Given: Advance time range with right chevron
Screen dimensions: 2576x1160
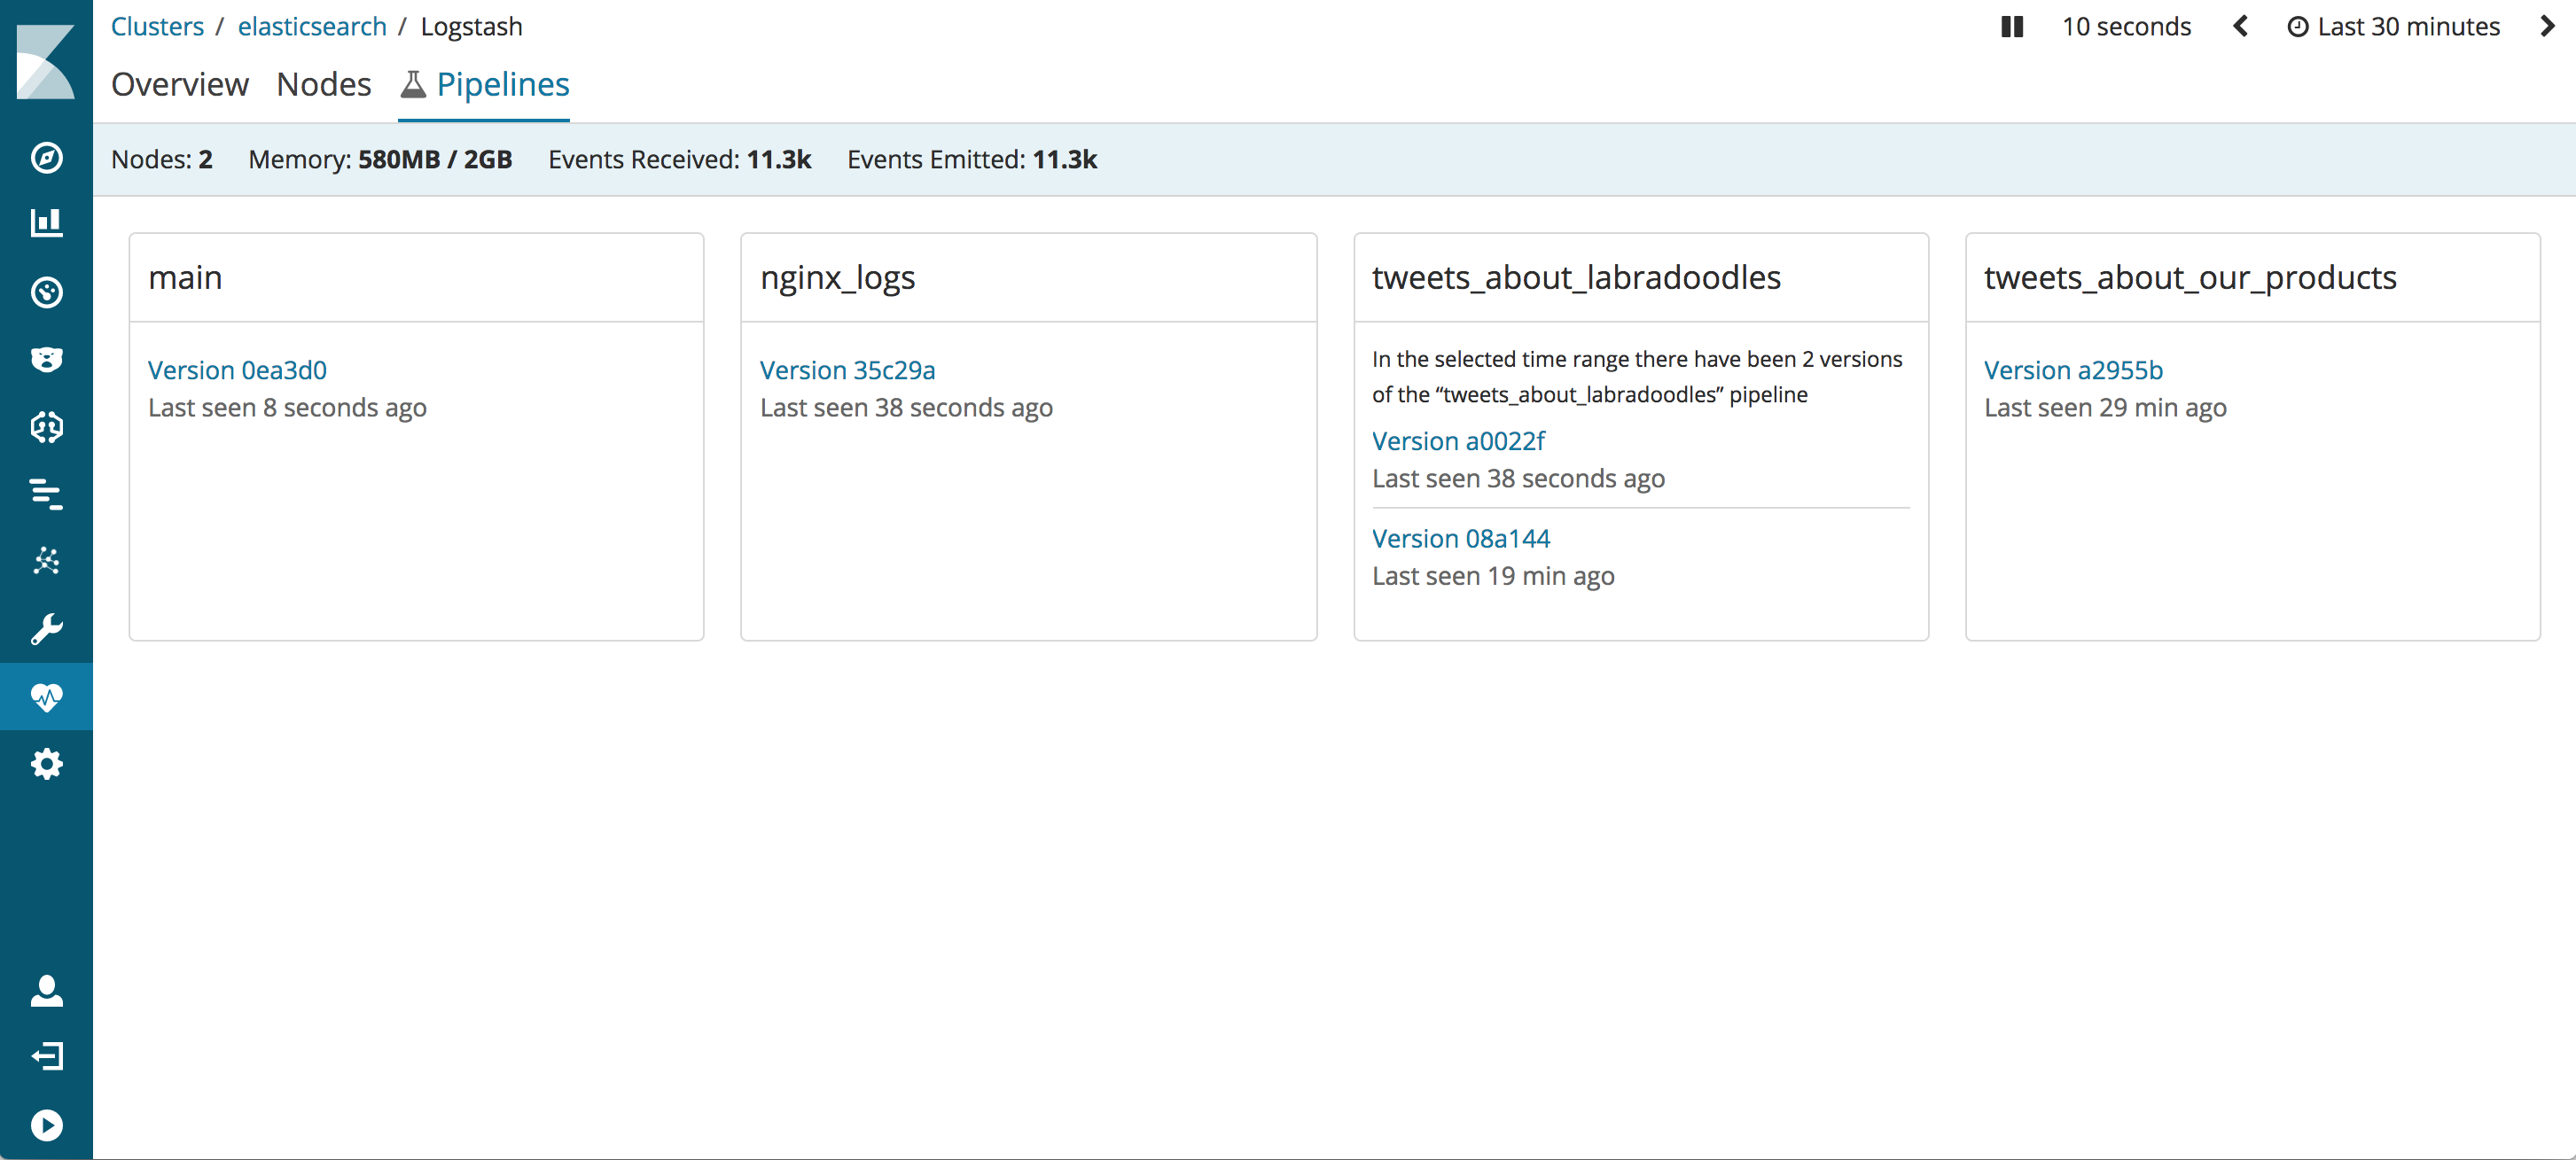Looking at the screenshot, I should coord(2547,25).
